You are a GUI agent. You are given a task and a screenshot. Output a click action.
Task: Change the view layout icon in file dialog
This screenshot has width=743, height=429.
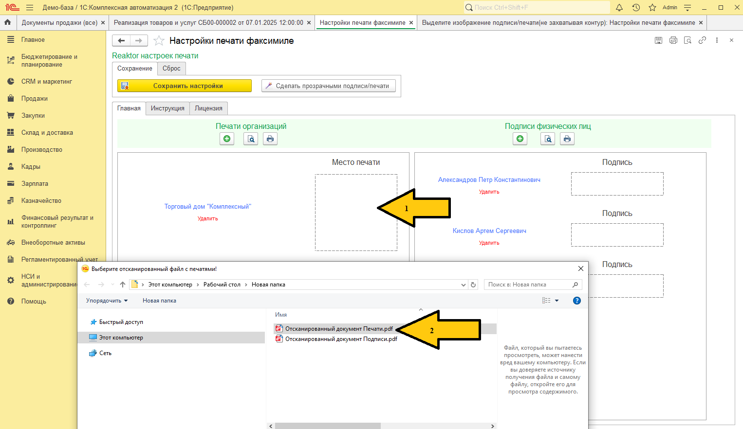(546, 301)
